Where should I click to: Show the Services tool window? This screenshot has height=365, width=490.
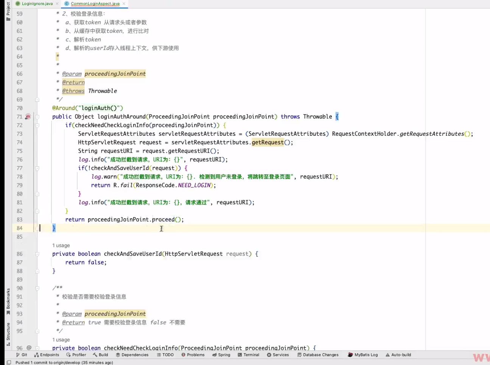tap(278, 355)
